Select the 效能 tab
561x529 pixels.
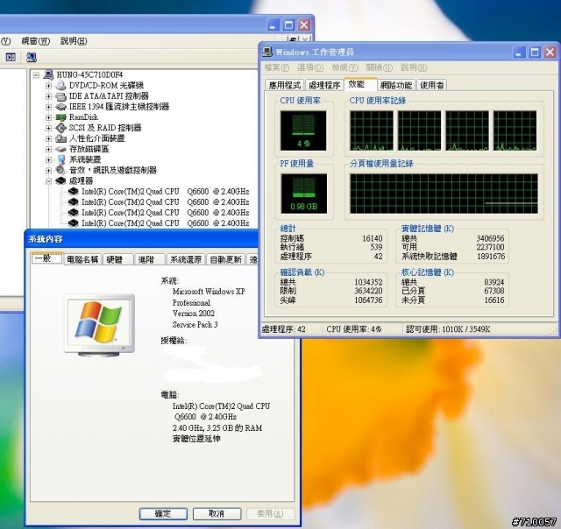360,84
